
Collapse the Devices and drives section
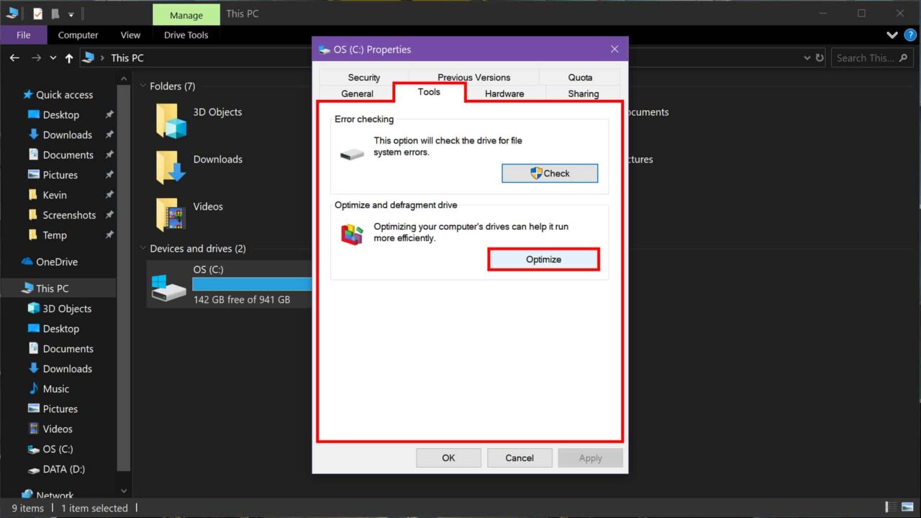click(142, 248)
